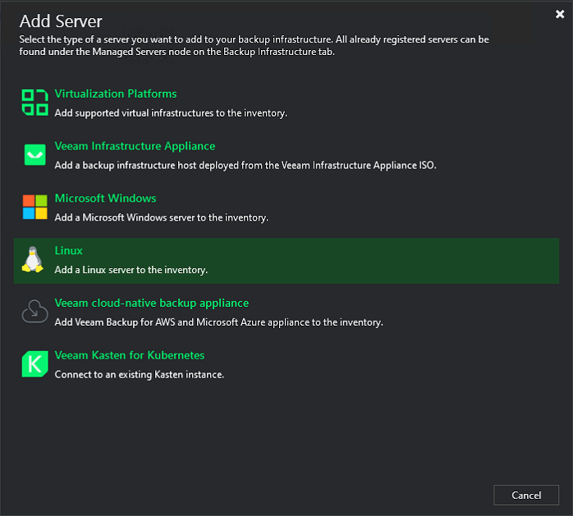Click 'Add supported virtual infrastructures to the inventory.'
Image resolution: width=573 pixels, height=516 pixels.
171,113
